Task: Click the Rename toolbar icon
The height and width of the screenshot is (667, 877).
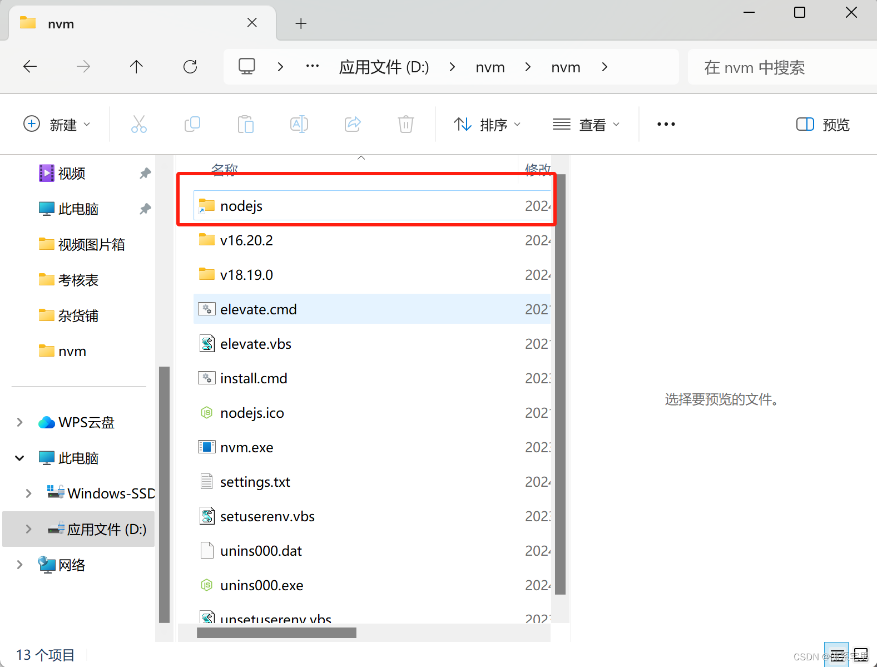Action: [x=299, y=124]
